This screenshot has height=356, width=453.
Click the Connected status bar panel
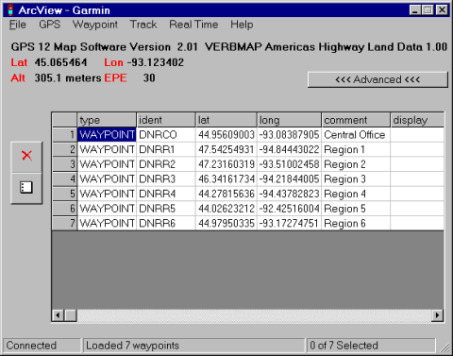pyautogui.click(x=42, y=346)
